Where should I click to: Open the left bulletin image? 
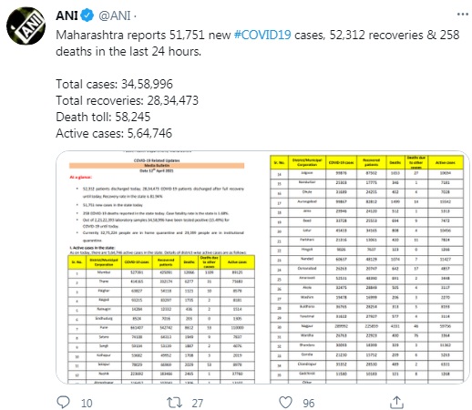tap(162, 267)
